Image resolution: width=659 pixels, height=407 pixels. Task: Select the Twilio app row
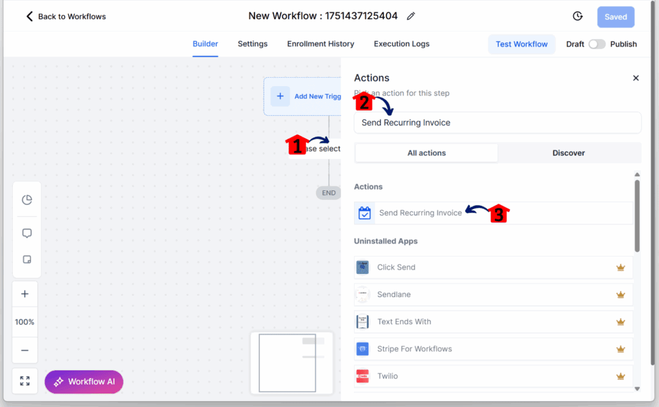[494, 376]
